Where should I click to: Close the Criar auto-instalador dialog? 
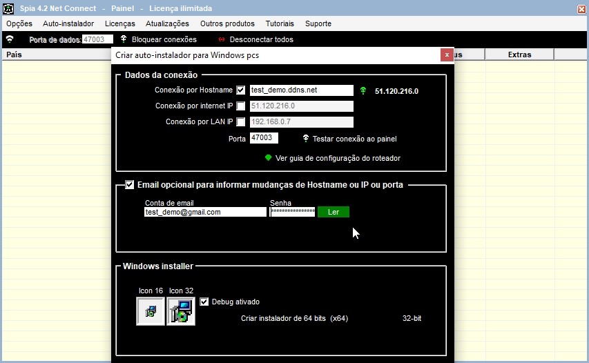pos(447,55)
